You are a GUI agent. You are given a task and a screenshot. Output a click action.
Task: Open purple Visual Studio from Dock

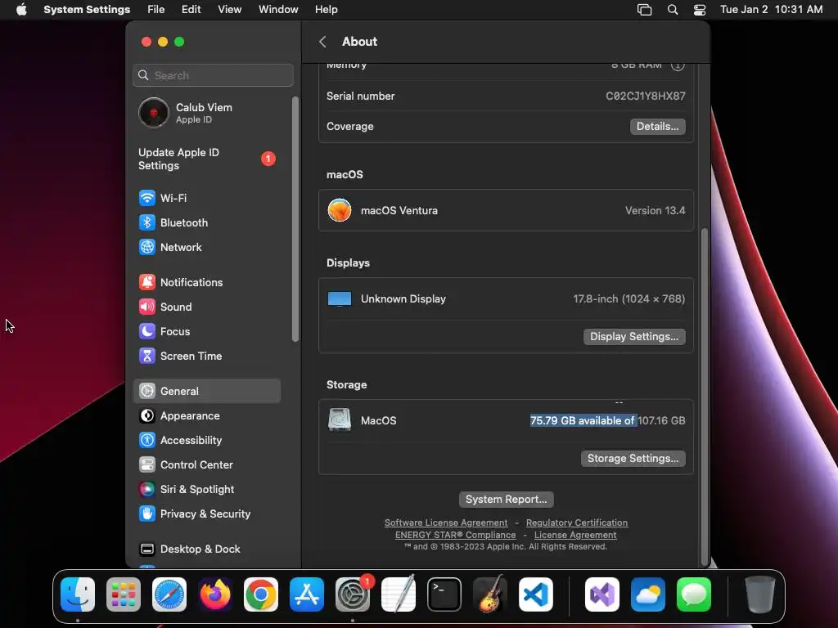pyautogui.click(x=602, y=594)
